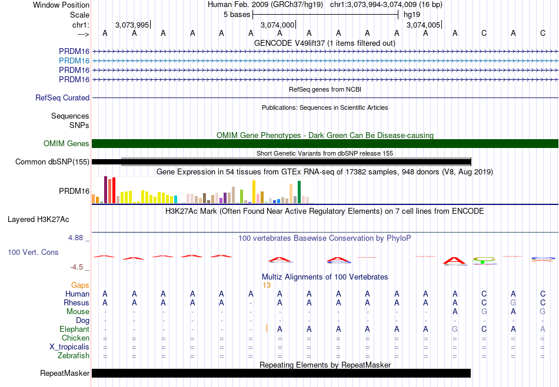Image resolution: width=559 pixels, height=387 pixels.
Task: Click the -4.5 conservation lower limit value
Action: (x=76, y=267)
